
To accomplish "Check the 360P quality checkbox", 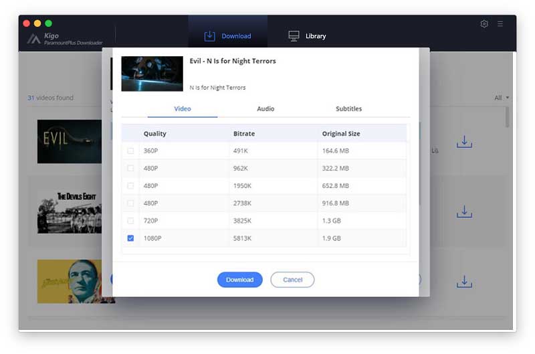I will coord(130,151).
